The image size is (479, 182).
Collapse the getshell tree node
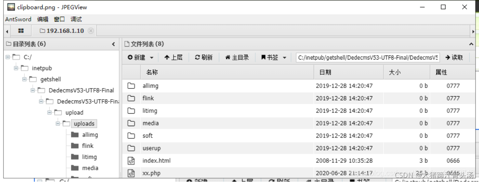pos(25,79)
